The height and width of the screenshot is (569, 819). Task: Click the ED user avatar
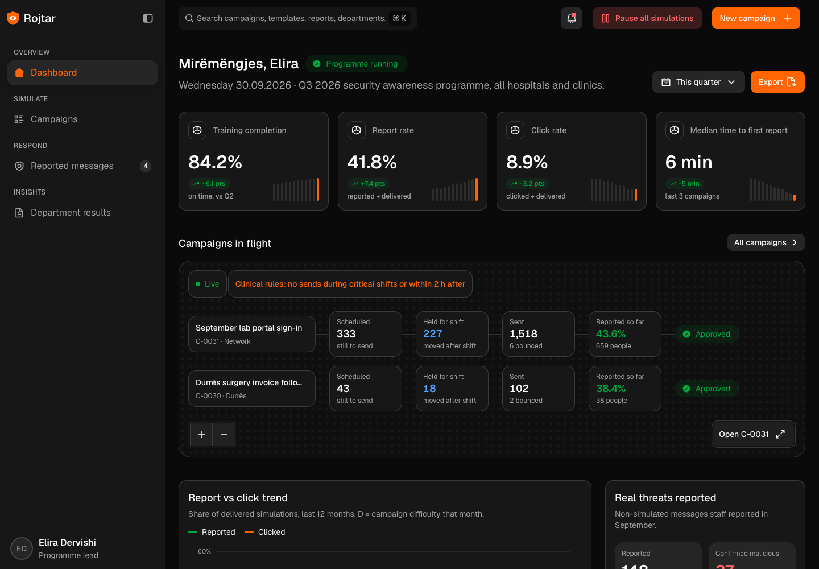click(x=22, y=549)
